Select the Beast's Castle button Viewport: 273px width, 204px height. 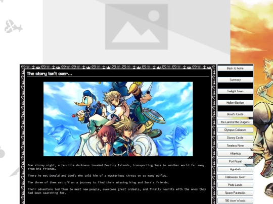pyautogui.click(x=235, y=114)
